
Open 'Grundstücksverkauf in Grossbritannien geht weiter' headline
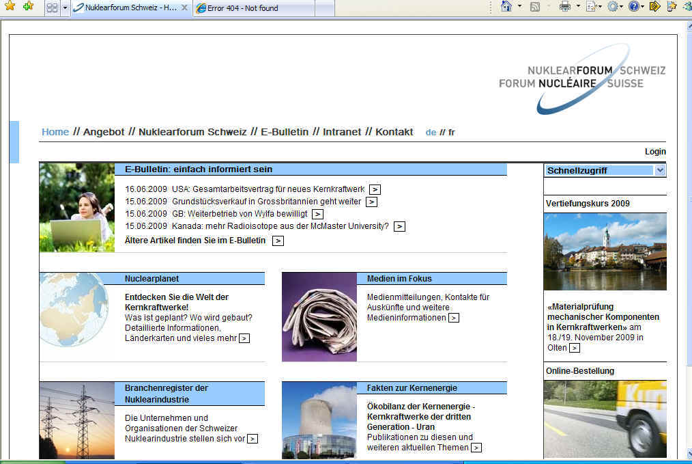click(x=267, y=202)
